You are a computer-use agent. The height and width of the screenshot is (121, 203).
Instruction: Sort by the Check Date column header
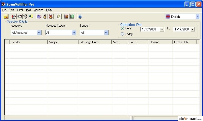[x=185, y=42]
